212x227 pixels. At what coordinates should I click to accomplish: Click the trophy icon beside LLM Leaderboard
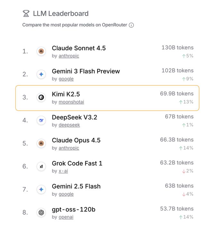(x=26, y=14)
